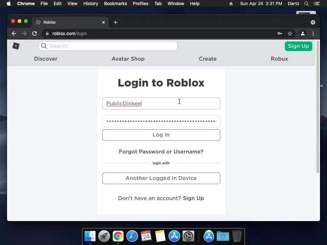Viewport: 327px width, 245px height.
Task: Go to Discover page
Action: (x=46, y=59)
